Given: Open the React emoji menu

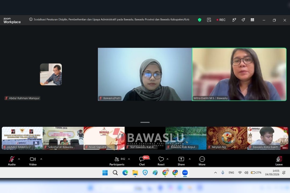Looking at the screenshot, I should 161,161.
